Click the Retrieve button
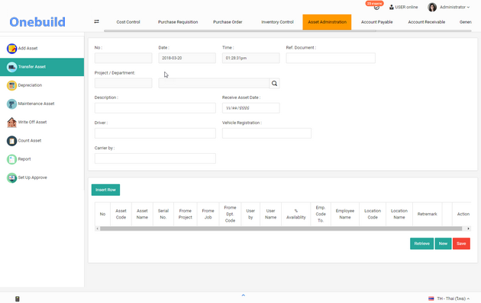Viewport: 481px width, 303px height. (421, 244)
